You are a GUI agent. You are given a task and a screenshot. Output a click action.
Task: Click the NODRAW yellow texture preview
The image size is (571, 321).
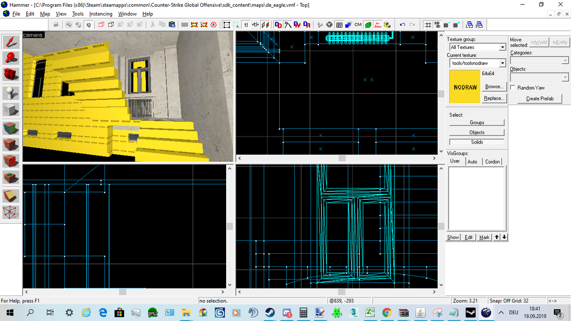coord(465,87)
